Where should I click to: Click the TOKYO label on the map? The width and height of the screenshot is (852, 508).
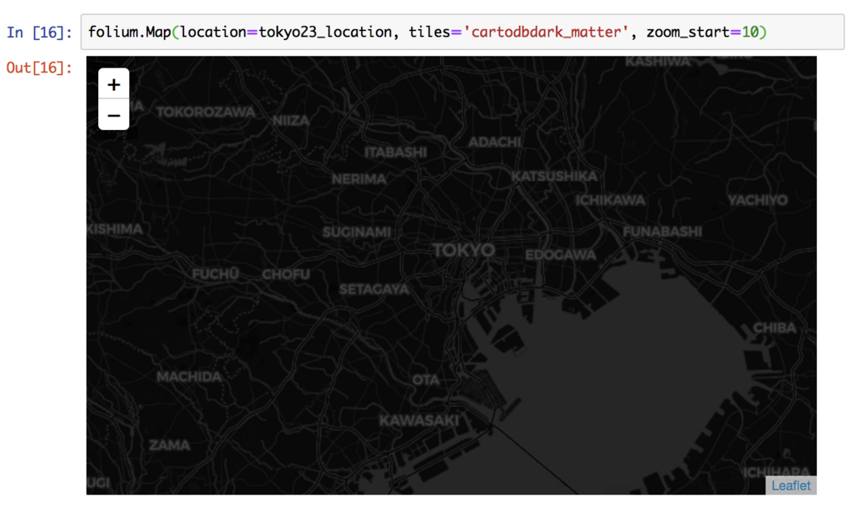[463, 250]
